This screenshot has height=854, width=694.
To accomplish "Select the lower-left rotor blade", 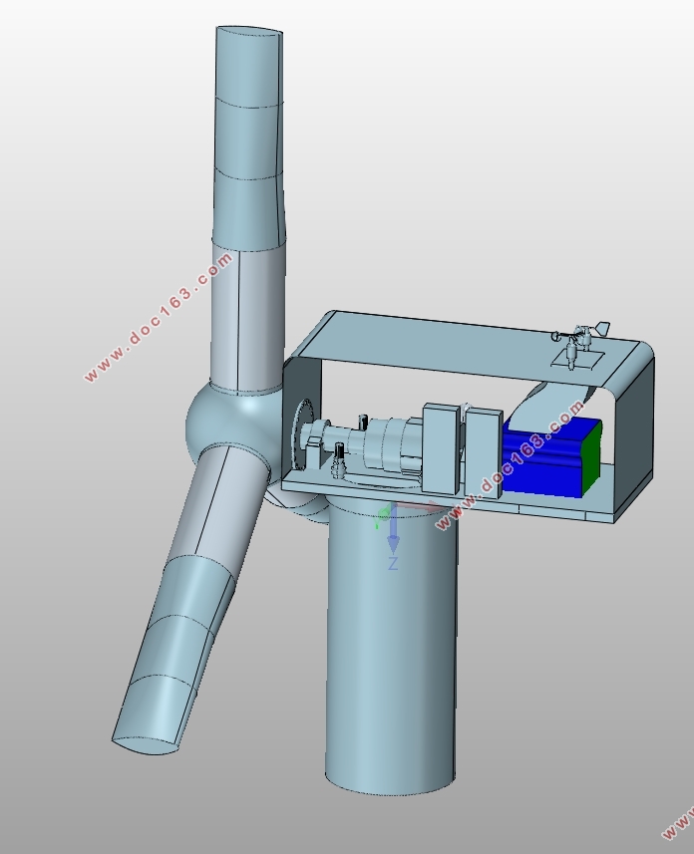I will (x=189, y=588).
